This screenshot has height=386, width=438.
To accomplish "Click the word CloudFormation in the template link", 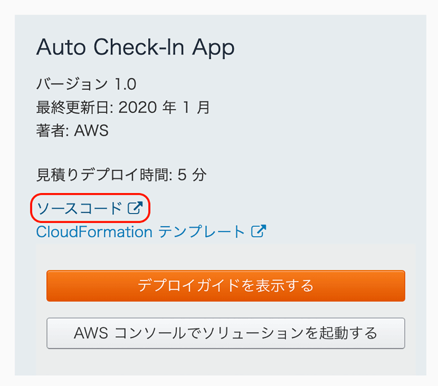I will (x=95, y=232).
